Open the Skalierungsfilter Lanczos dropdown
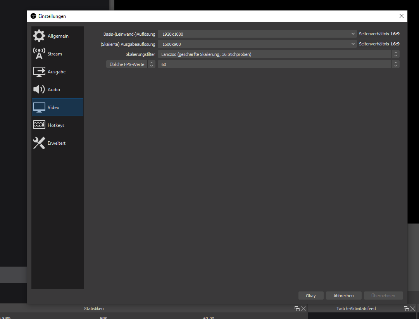 (278, 54)
